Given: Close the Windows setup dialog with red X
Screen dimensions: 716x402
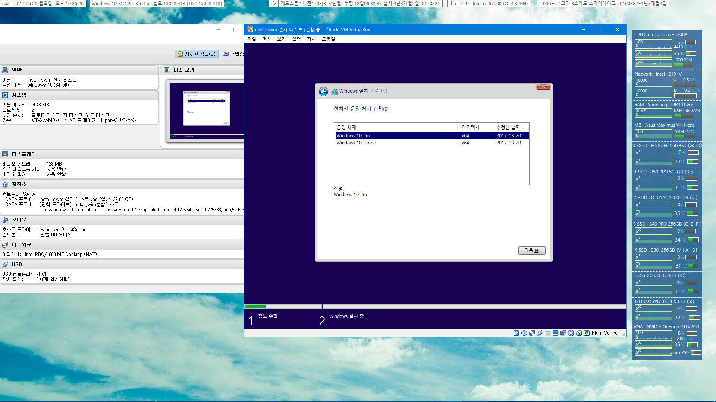Looking at the screenshot, I should click(x=543, y=86).
